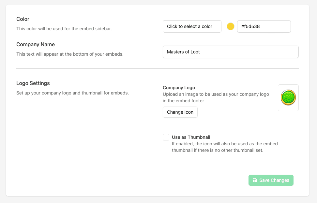Image resolution: width=317 pixels, height=203 pixels.
Task: Click the "Logo Settings" section heading
Action: [33, 83]
